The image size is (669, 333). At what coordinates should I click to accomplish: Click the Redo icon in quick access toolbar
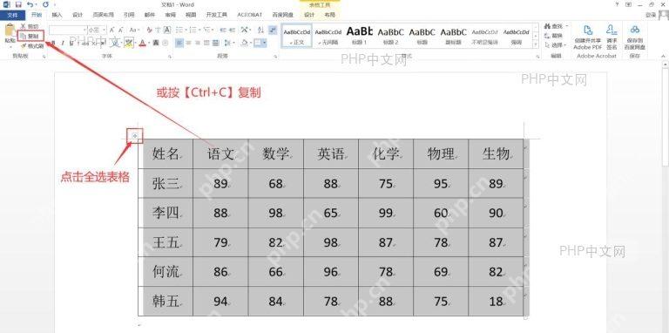coord(45,4)
